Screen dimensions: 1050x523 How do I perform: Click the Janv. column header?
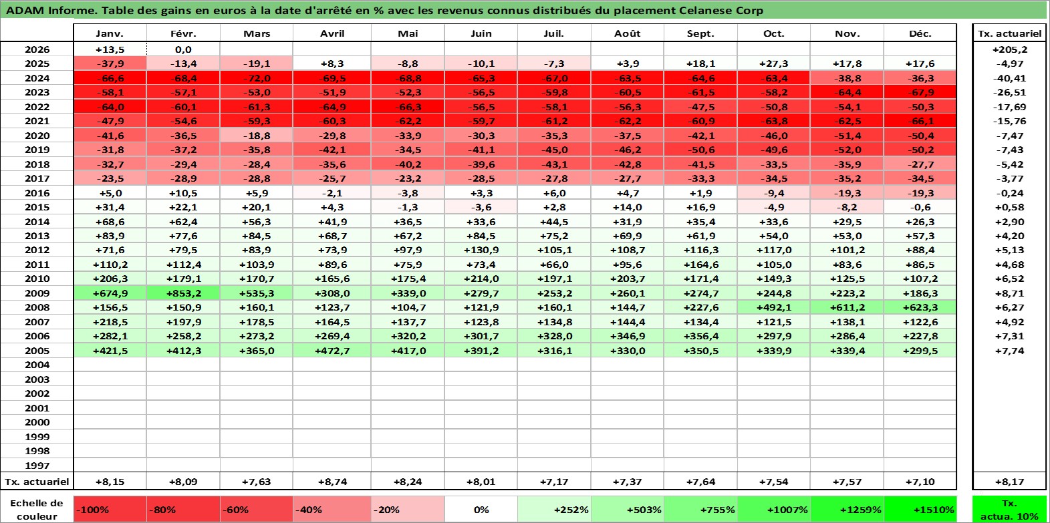point(110,33)
